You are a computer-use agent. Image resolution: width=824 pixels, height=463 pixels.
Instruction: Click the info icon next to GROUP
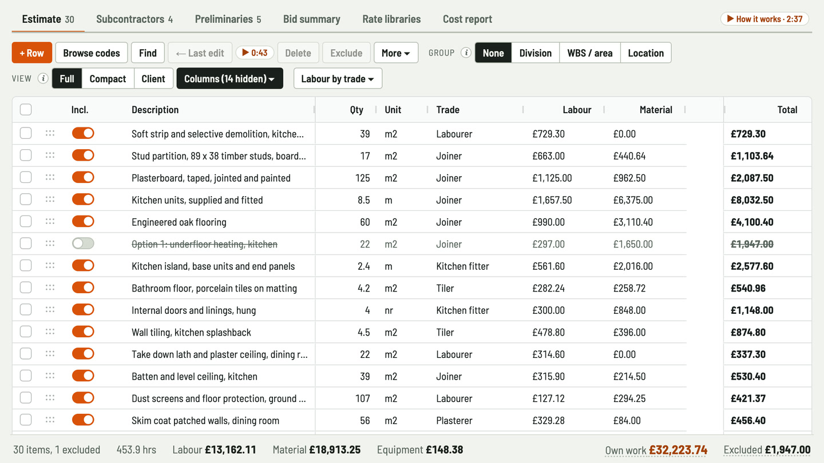coord(466,53)
